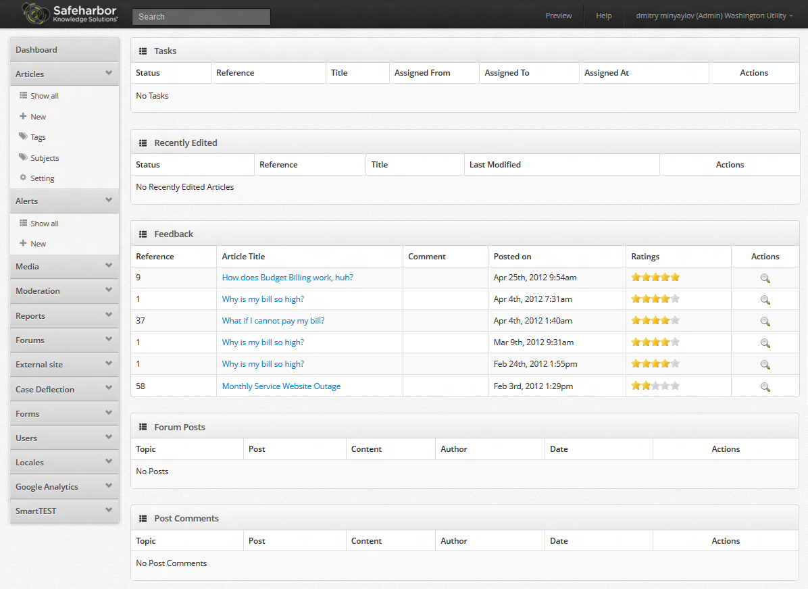The image size is (808, 589).
Task: Open 'Why is my bill so high?' article
Action: (263, 299)
